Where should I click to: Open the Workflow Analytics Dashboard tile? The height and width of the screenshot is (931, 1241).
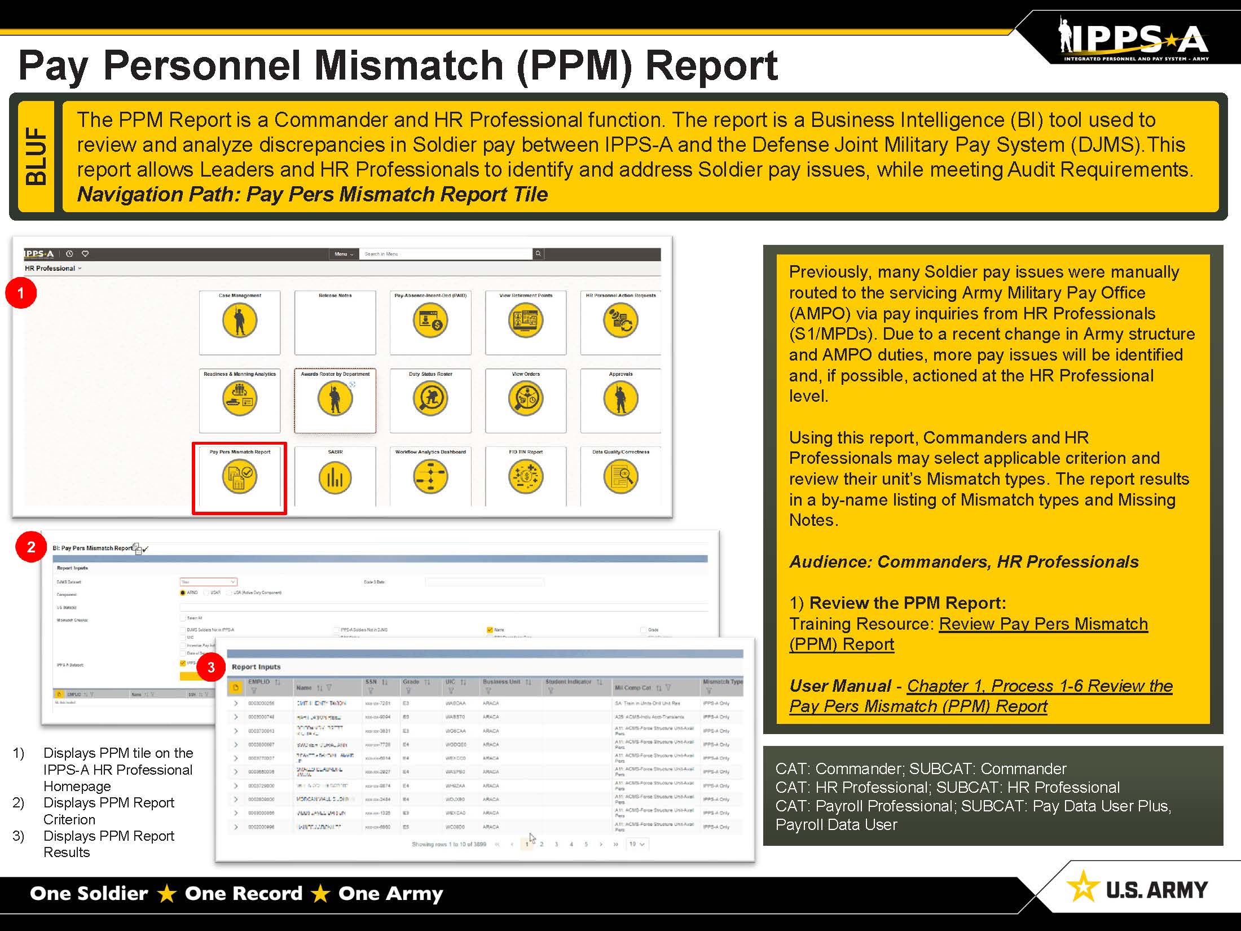430,477
